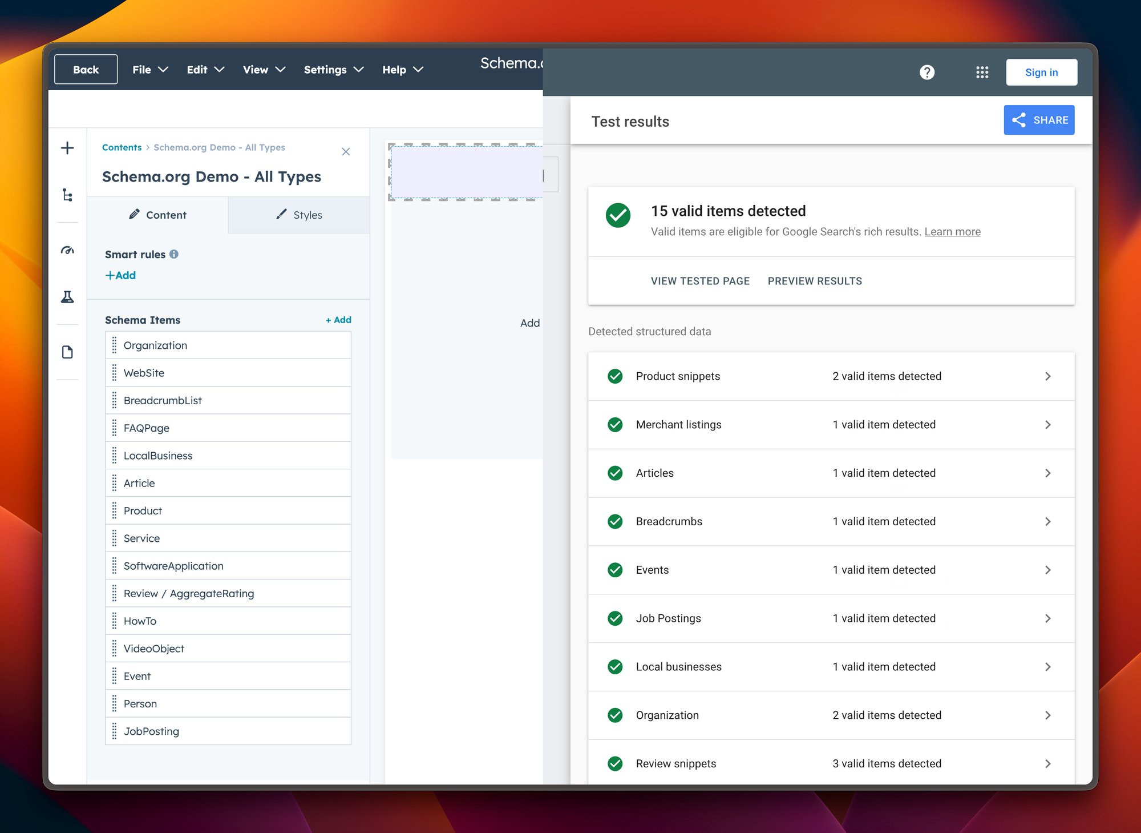
Task: Open the Settings dropdown menu
Action: tap(333, 70)
